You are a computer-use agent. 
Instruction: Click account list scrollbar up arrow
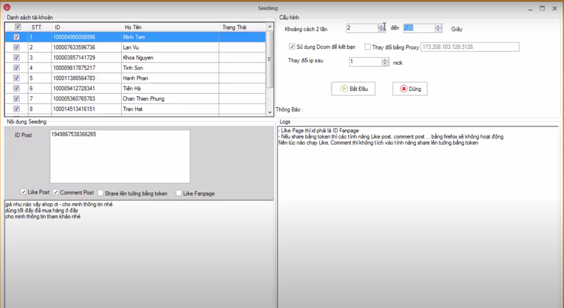click(x=270, y=27)
